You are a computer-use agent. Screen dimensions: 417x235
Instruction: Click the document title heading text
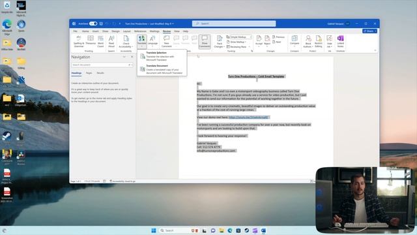coord(256,76)
